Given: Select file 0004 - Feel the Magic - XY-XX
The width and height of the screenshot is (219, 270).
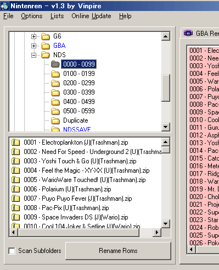Looking at the screenshot, I should (x=87, y=170).
